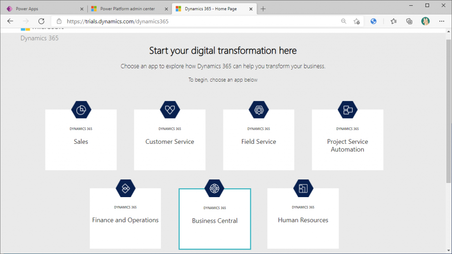Viewport: 452px width, 254px height.
Task: Select the Customer Service heart icon
Action: tap(170, 110)
